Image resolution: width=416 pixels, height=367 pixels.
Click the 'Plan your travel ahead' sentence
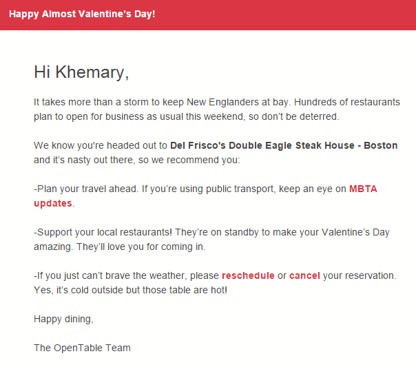click(86, 189)
